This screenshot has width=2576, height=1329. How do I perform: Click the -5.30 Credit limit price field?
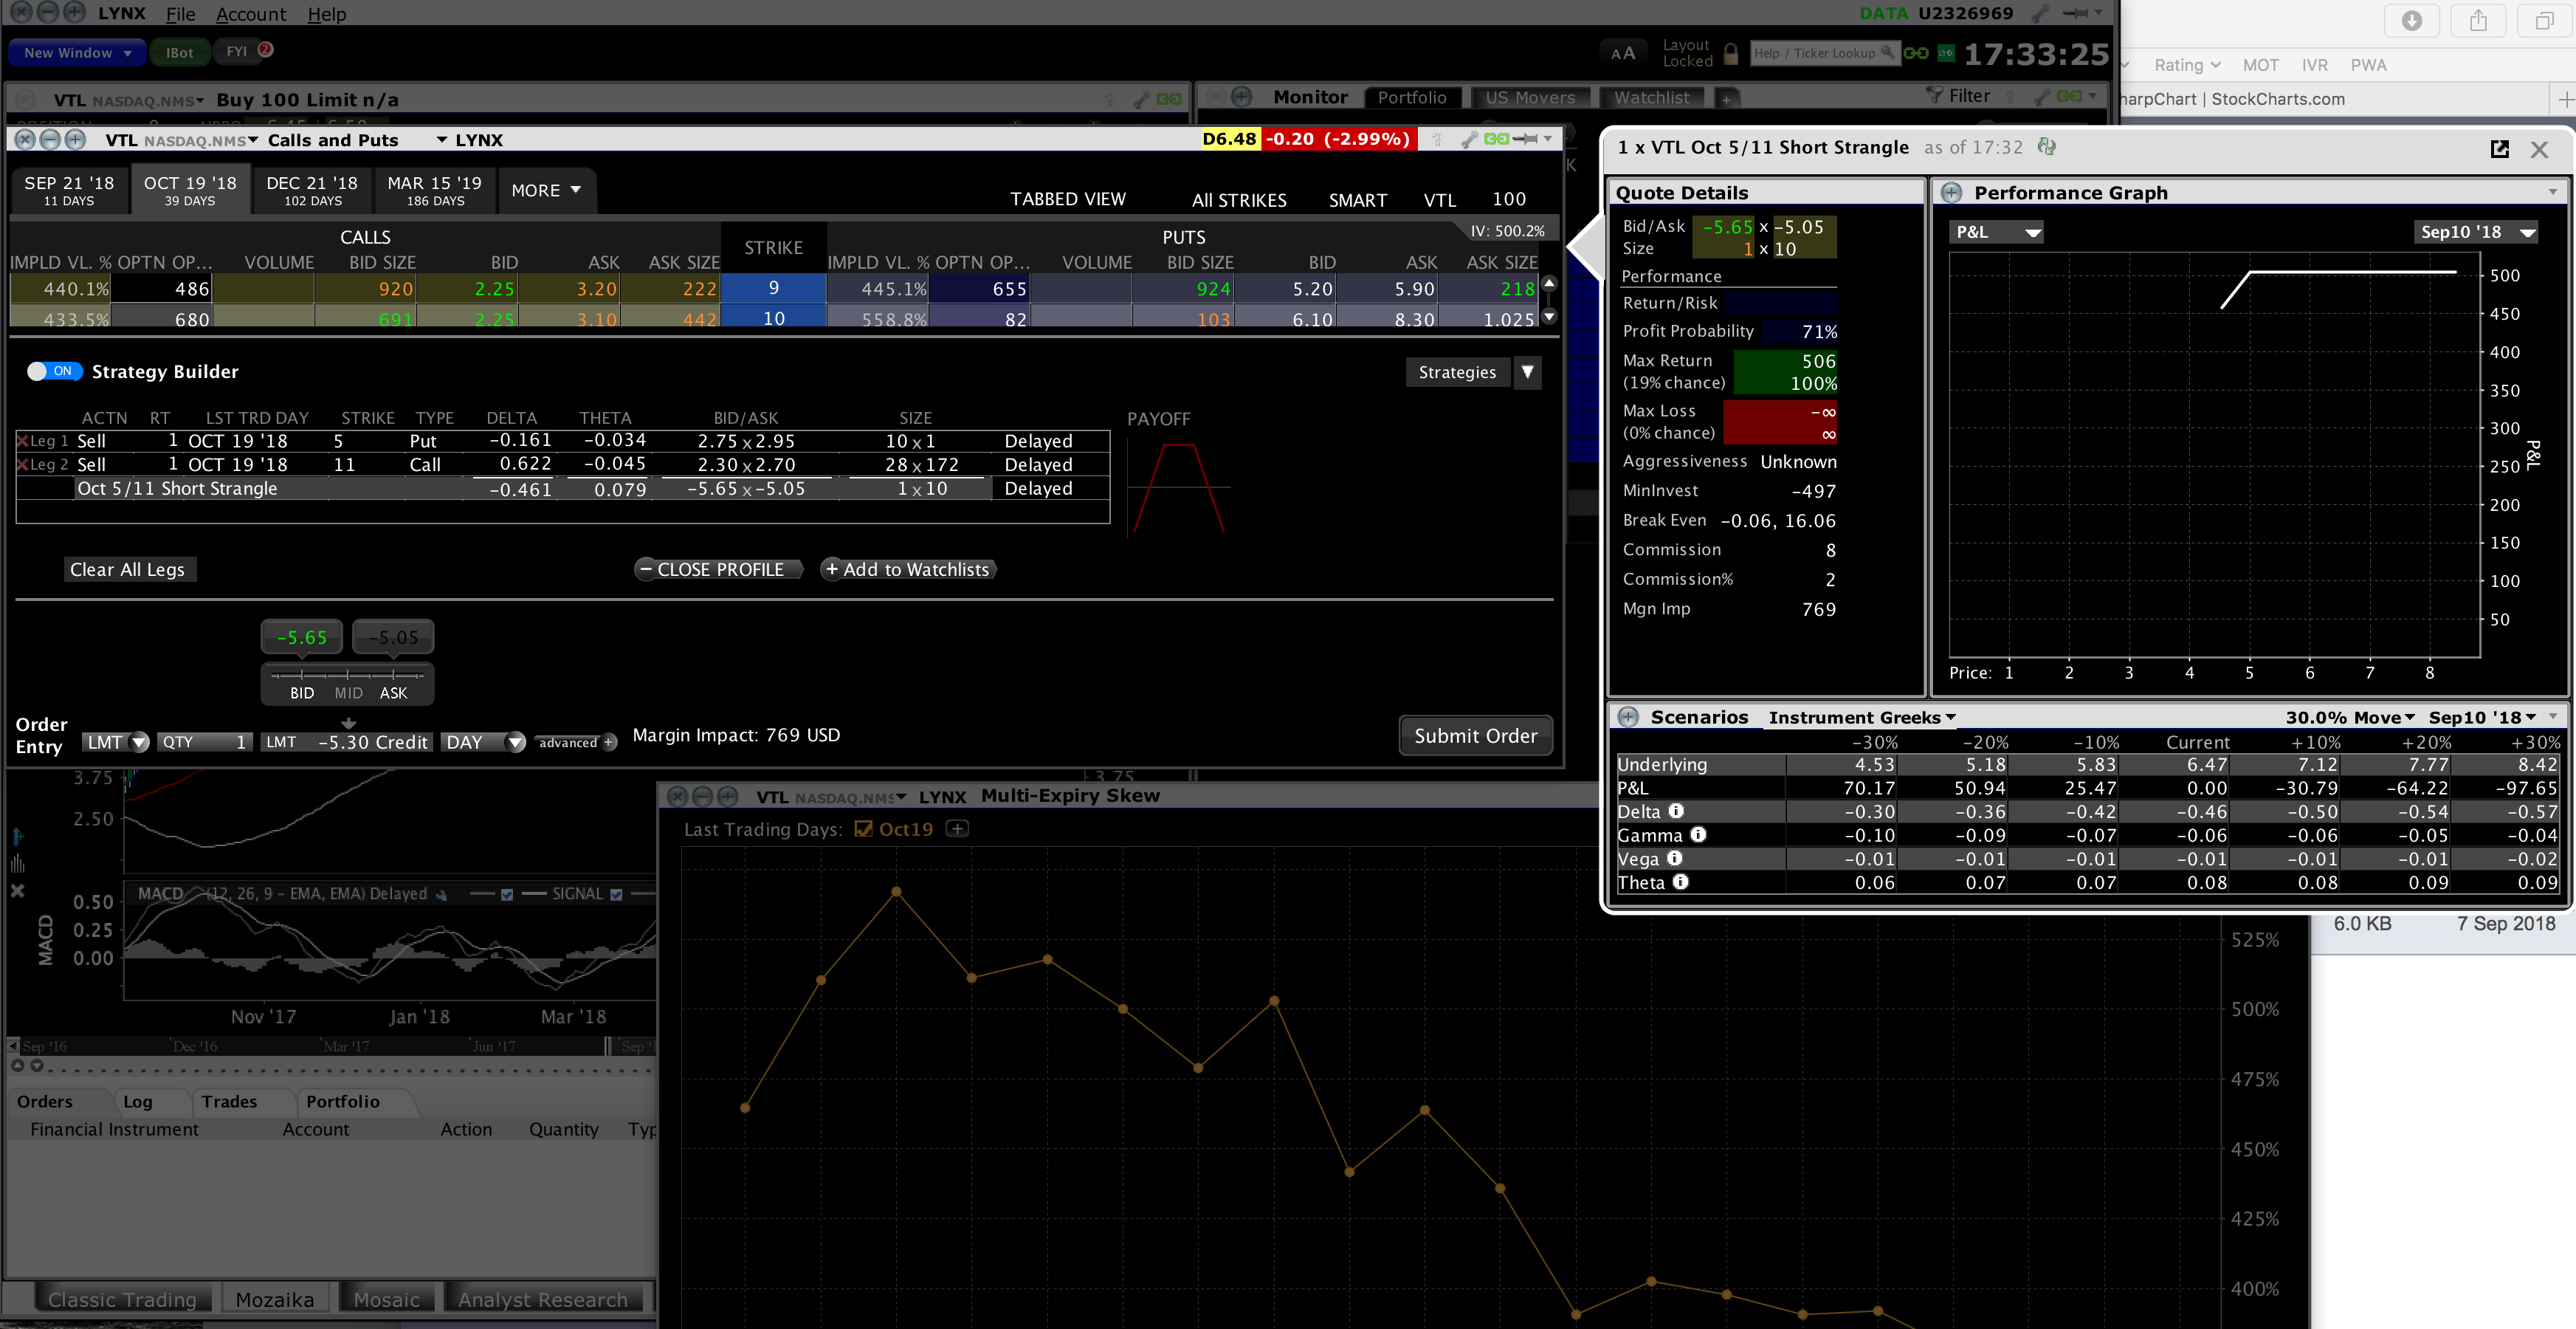click(x=347, y=742)
